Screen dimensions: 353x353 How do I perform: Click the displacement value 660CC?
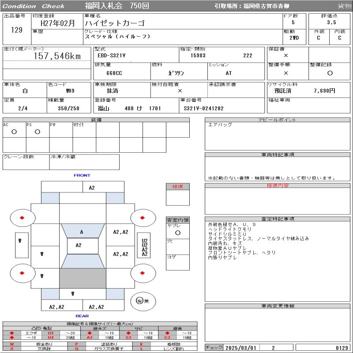point(114,73)
